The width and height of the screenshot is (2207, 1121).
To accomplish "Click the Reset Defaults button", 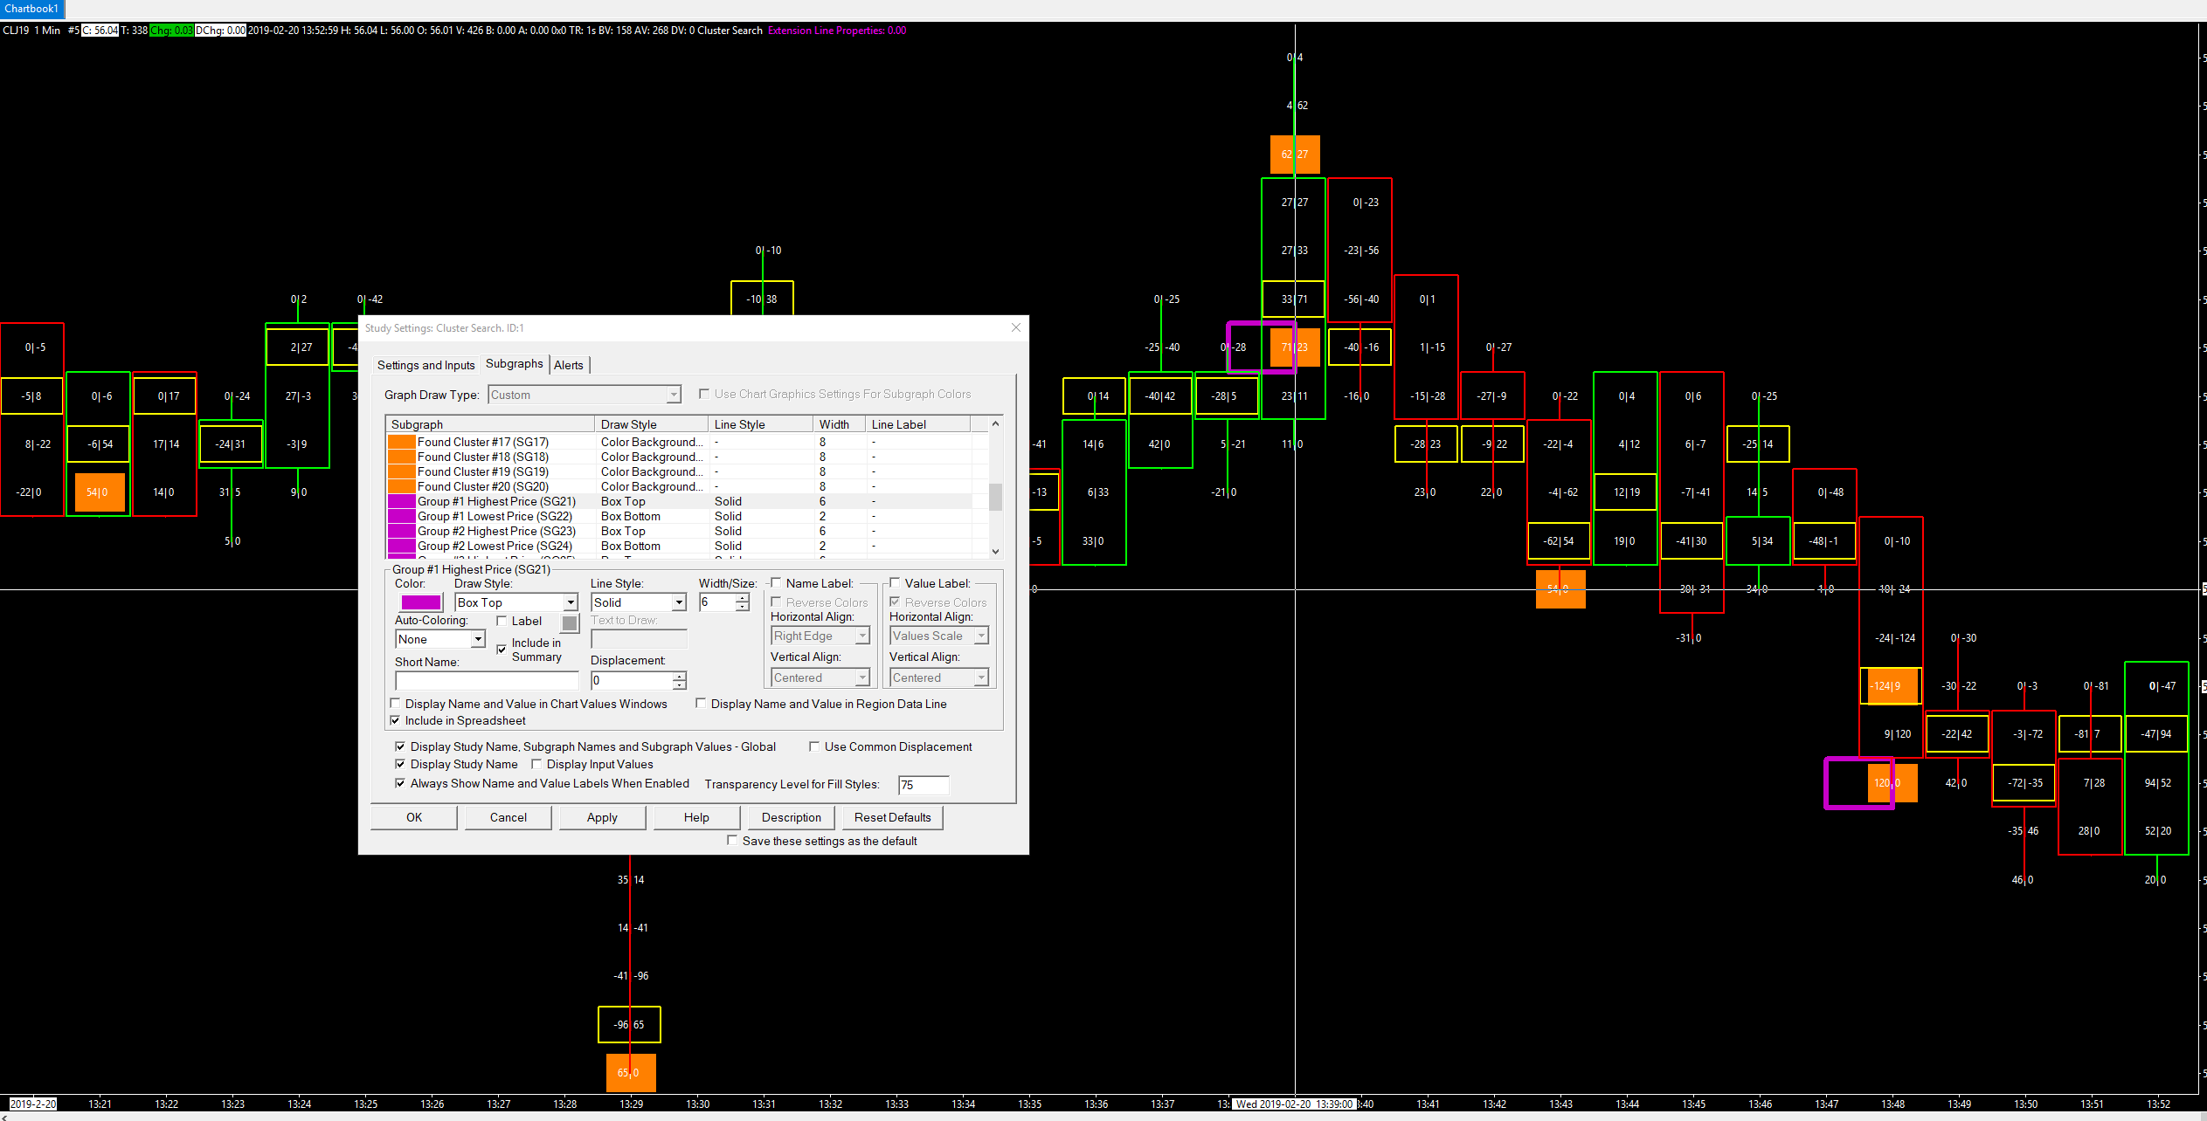I will (x=892, y=817).
